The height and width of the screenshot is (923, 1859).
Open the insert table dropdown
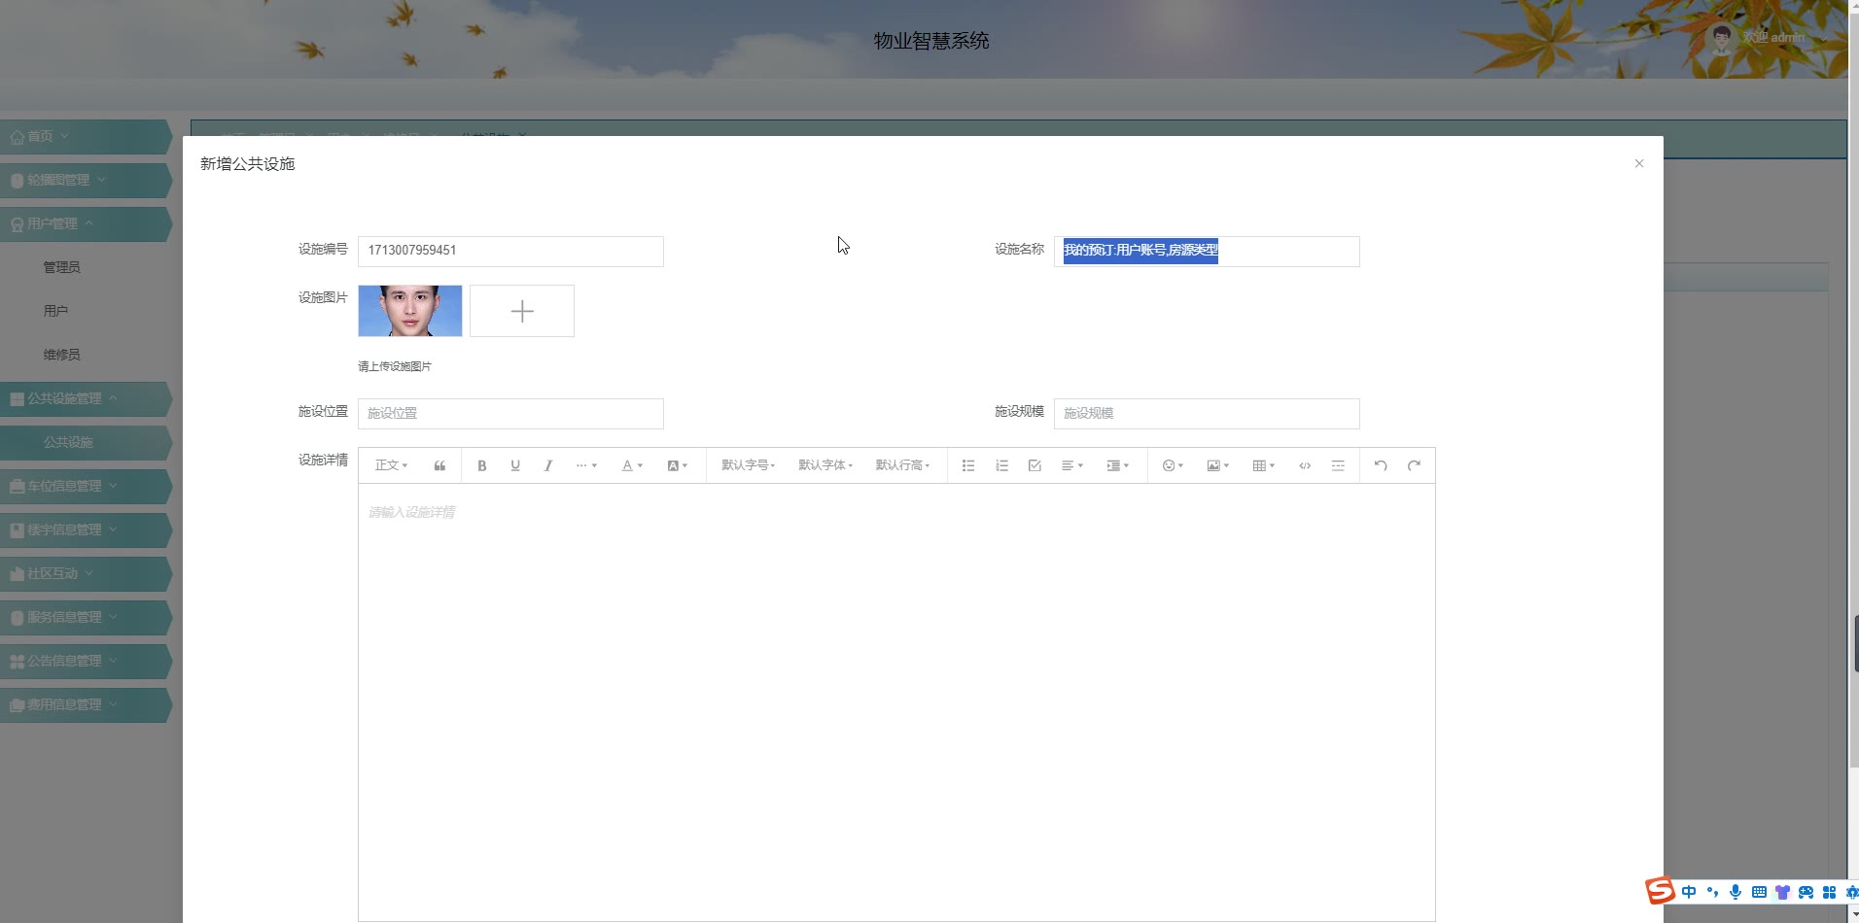click(1263, 465)
